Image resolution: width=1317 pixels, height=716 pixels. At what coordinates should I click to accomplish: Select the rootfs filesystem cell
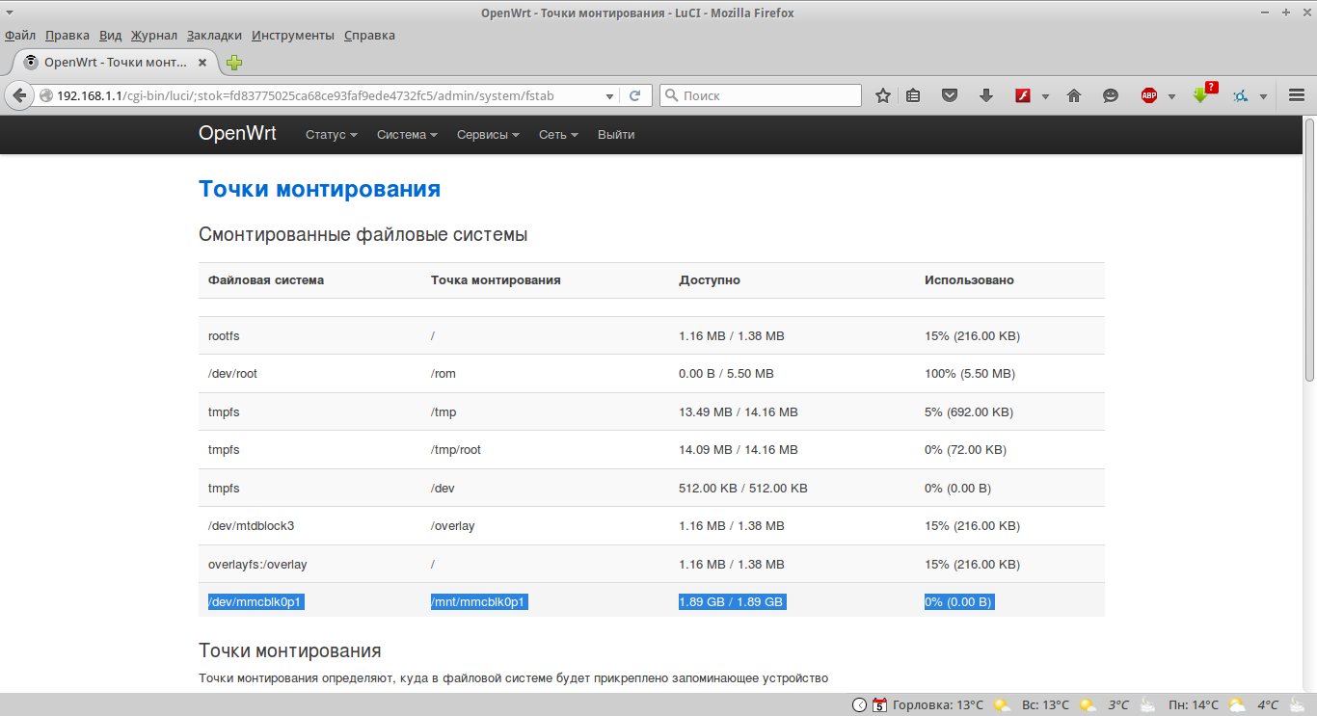tap(224, 336)
